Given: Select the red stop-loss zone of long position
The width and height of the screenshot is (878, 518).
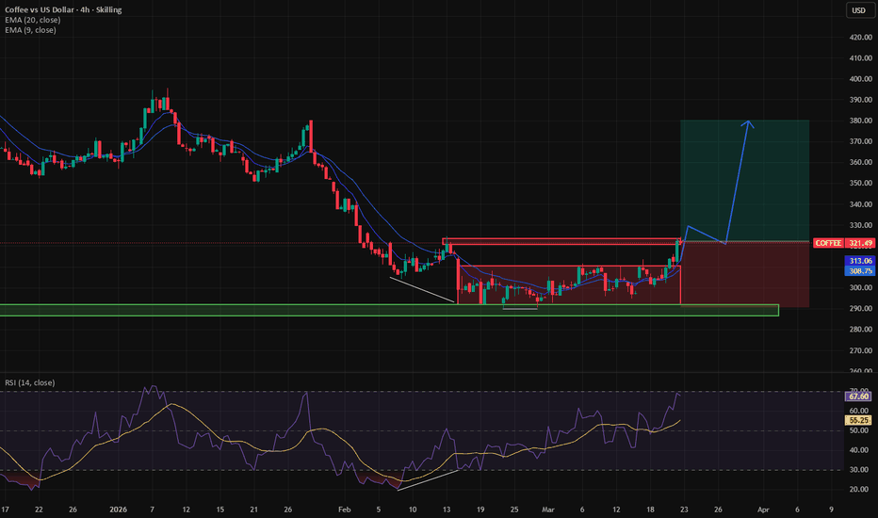Looking at the screenshot, I should pyautogui.click(x=745, y=274).
